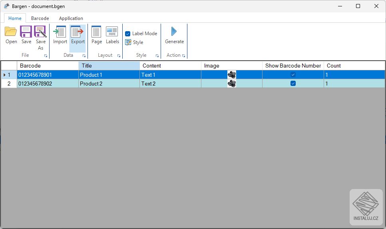Select the Product 2 title cell
This screenshot has width=386, height=229.
click(109, 84)
